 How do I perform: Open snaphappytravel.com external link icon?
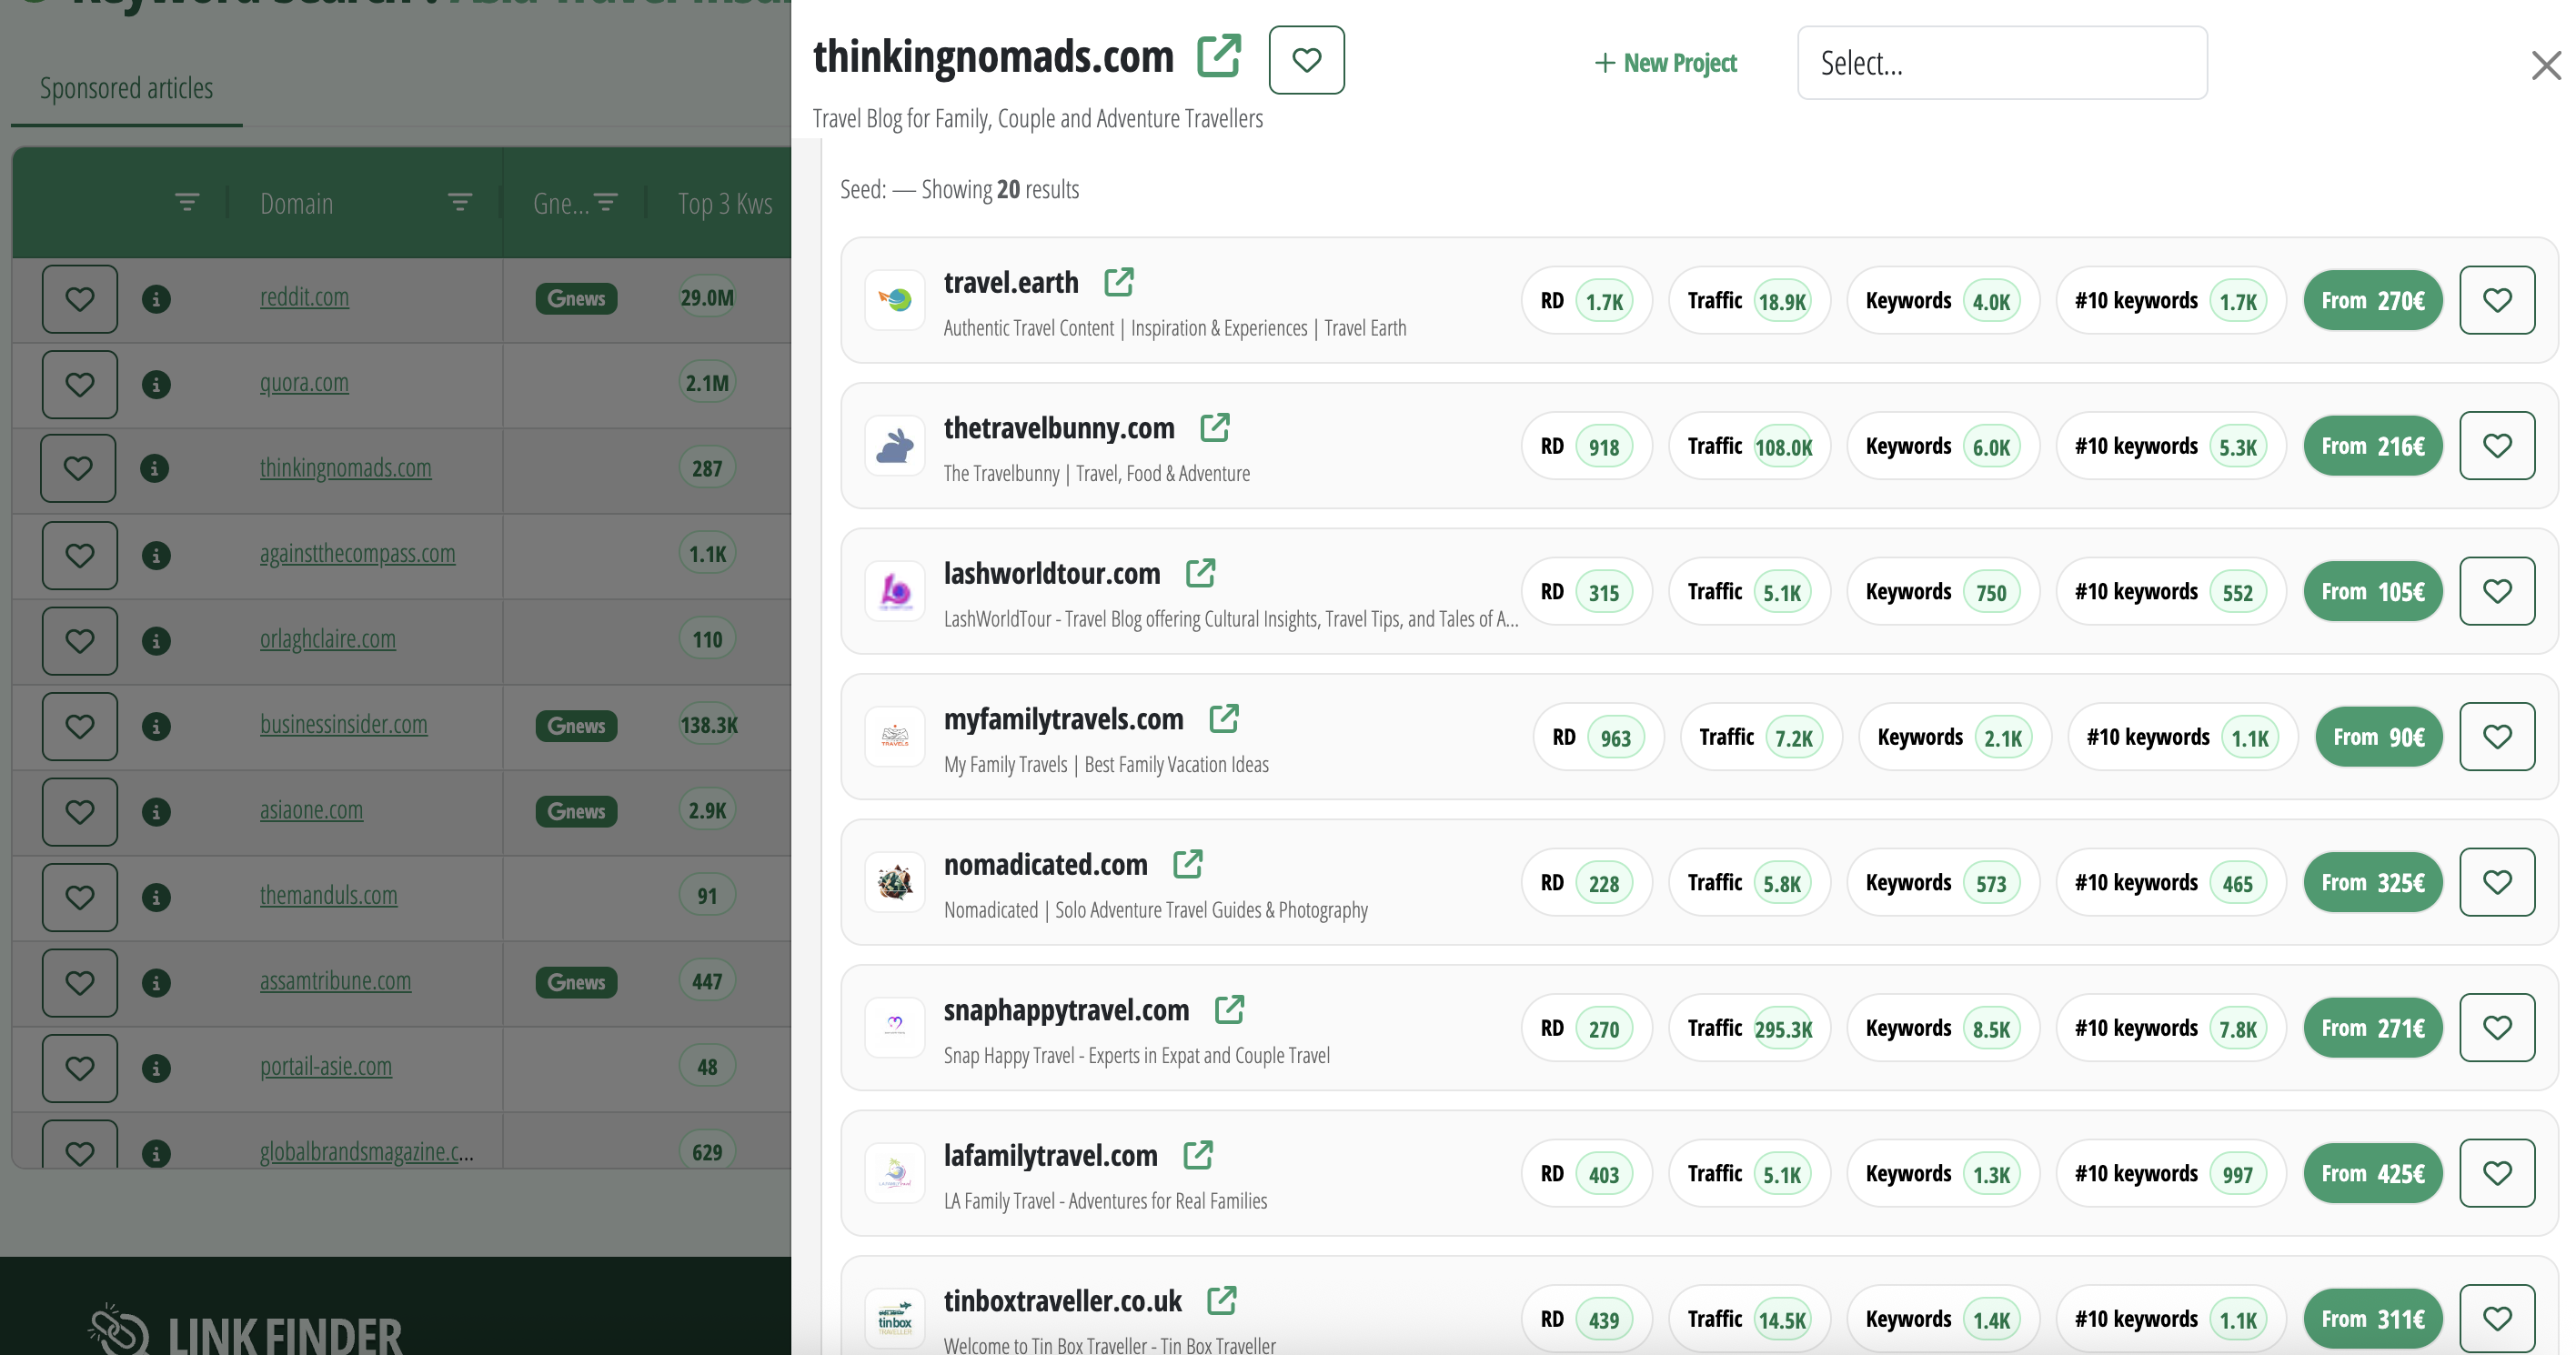point(1229,1009)
